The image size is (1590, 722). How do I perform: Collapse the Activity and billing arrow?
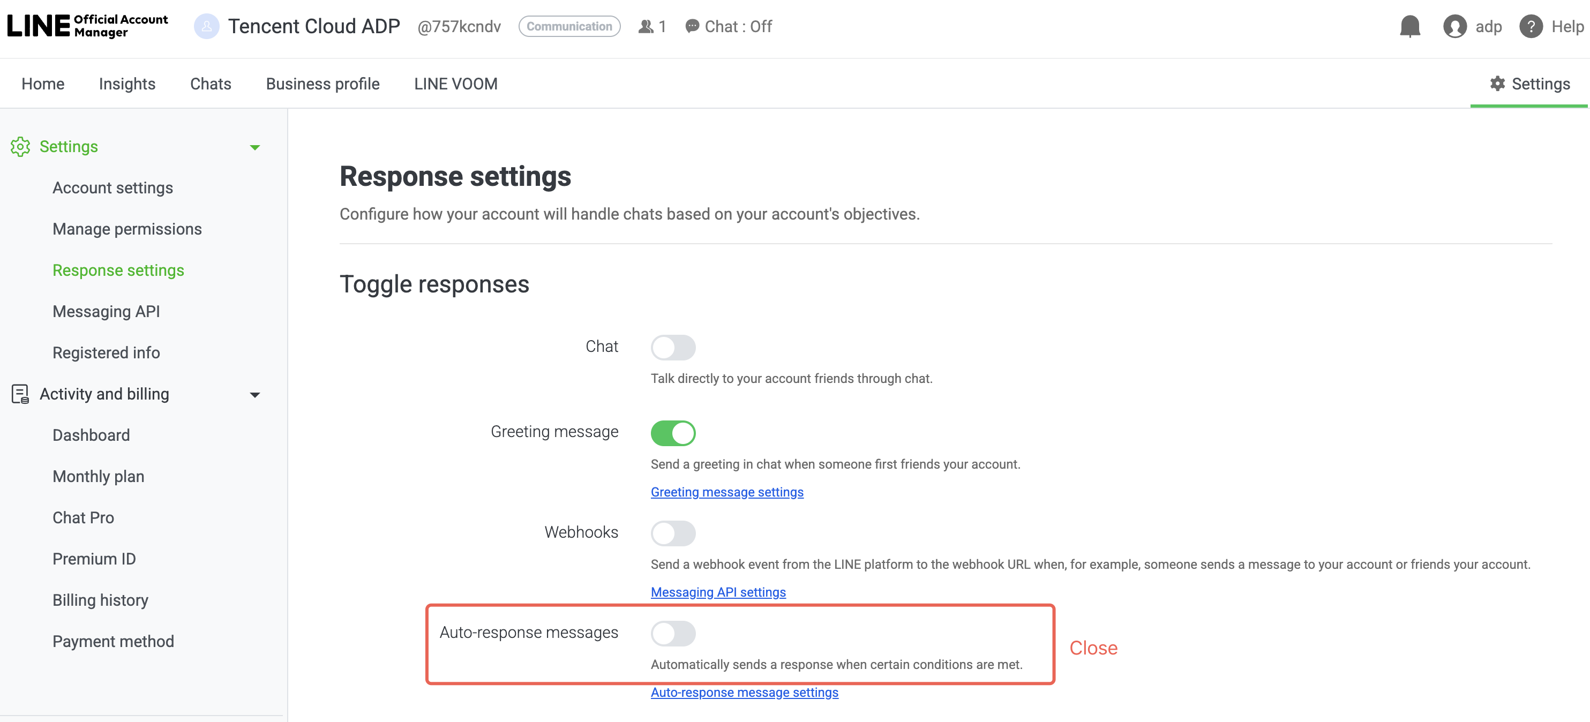point(254,395)
